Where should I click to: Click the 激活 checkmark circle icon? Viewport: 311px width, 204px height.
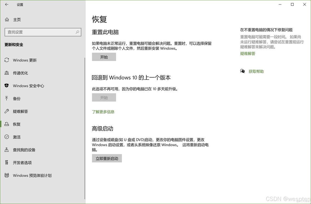click(x=7, y=137)
